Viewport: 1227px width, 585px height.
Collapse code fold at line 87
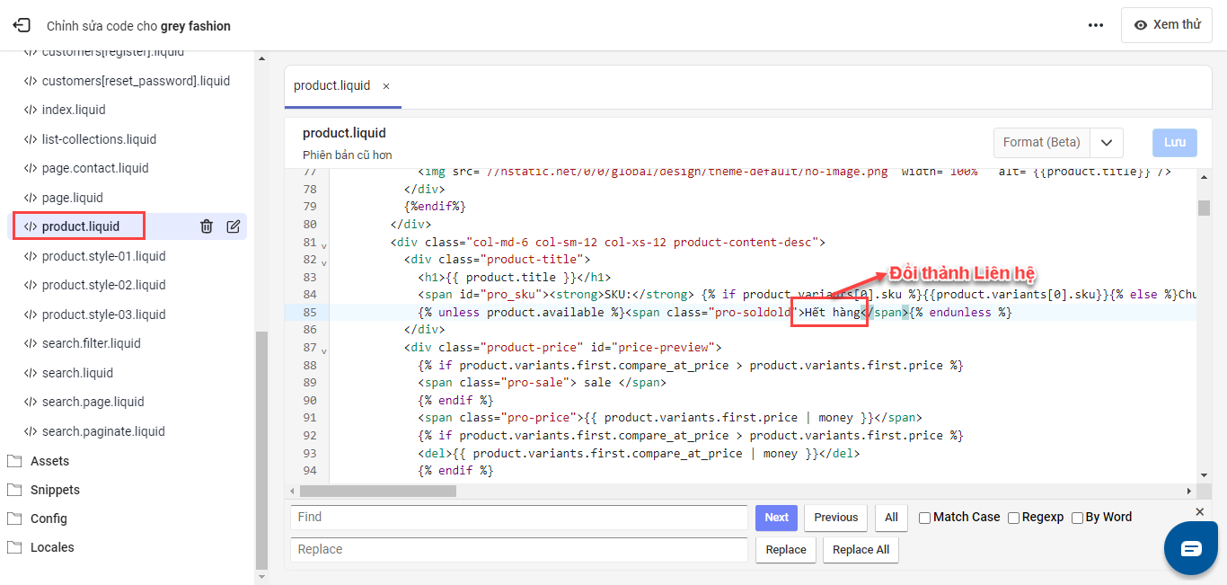(324, 350)
